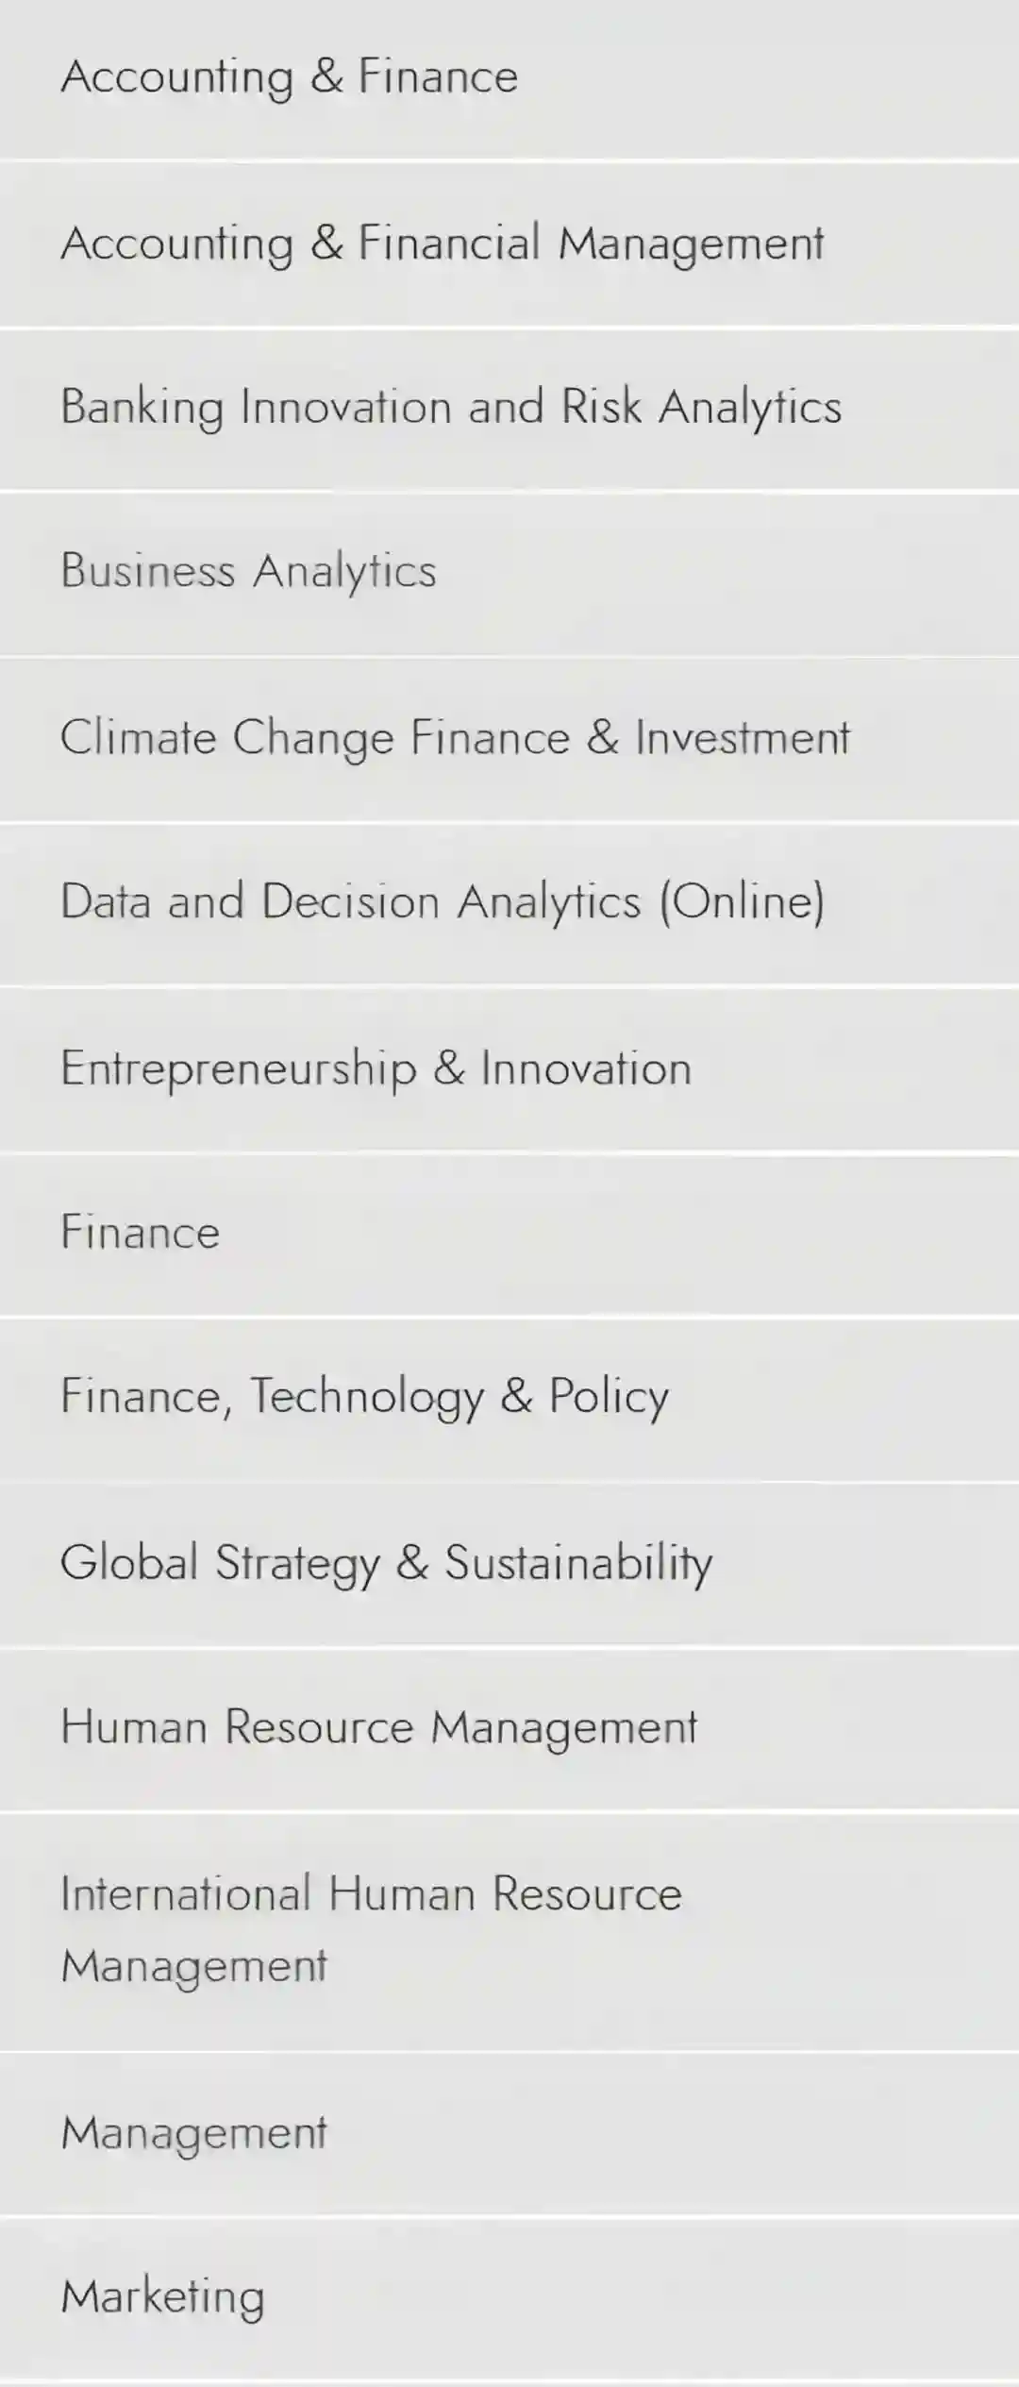Select the Marketing programme
Screen dimensions: 1019x2387
[162, 2297]
